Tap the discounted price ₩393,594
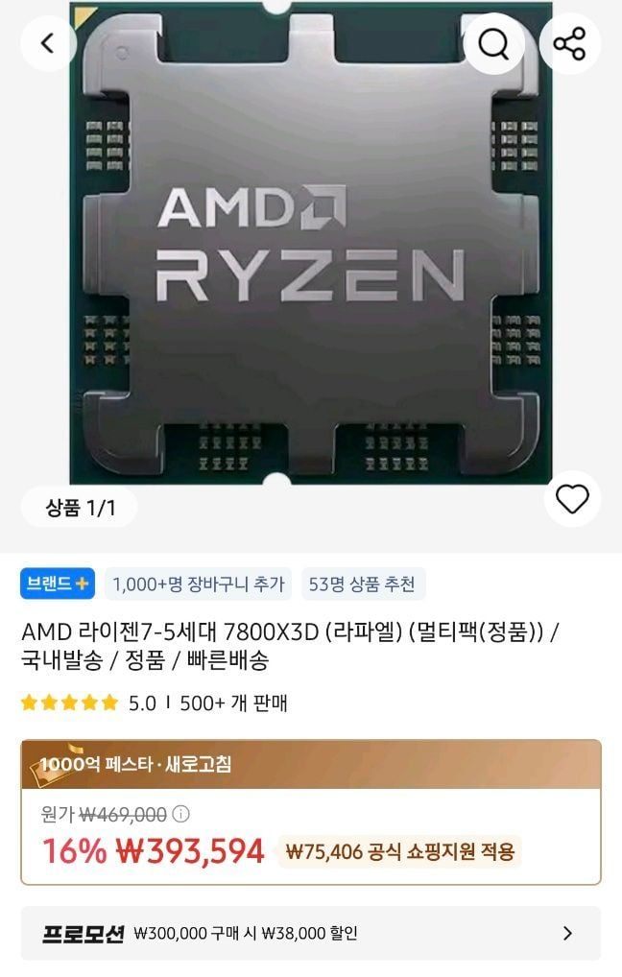The height and width of the screenshot is (977, 622). [x=191, y=851]
